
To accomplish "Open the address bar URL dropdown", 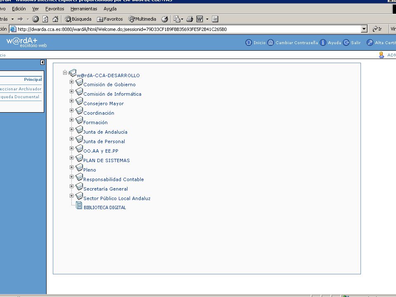I will coord(364,29).
